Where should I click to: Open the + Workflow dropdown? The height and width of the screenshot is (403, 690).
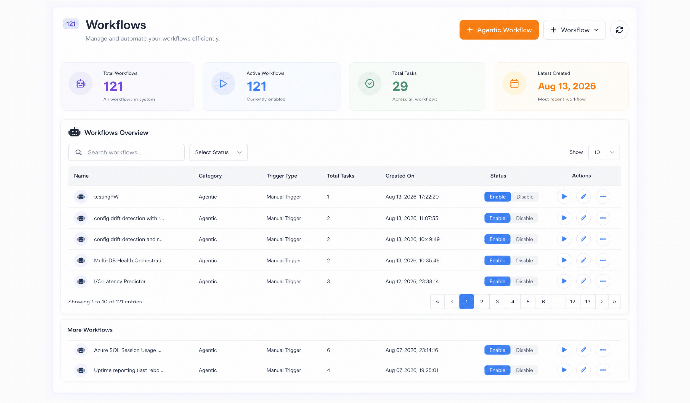point(574,30)
